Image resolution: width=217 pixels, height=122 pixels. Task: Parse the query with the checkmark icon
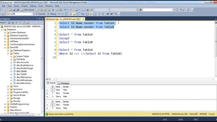point(63,14)
